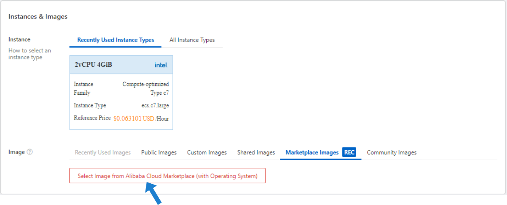Click the REC badge next to Marketplace Images

pos(349,152)
